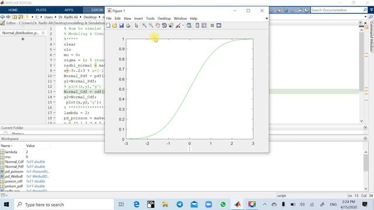
Task: Open WhatsApp from taskbar
Action: click(223, 205)
